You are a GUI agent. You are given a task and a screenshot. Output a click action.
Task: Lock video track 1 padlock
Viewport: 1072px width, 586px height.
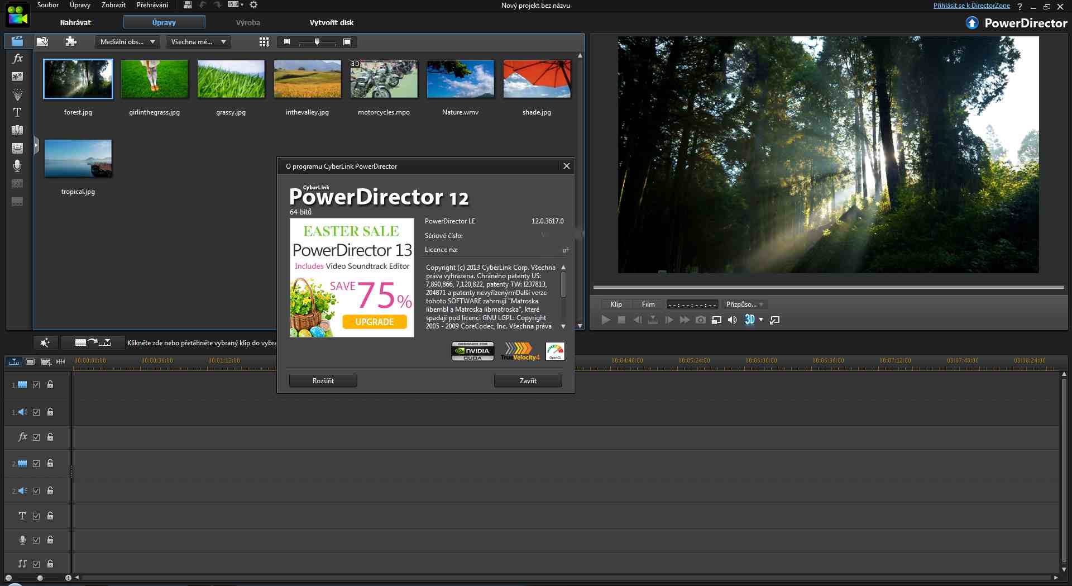[x=50, y=384]
